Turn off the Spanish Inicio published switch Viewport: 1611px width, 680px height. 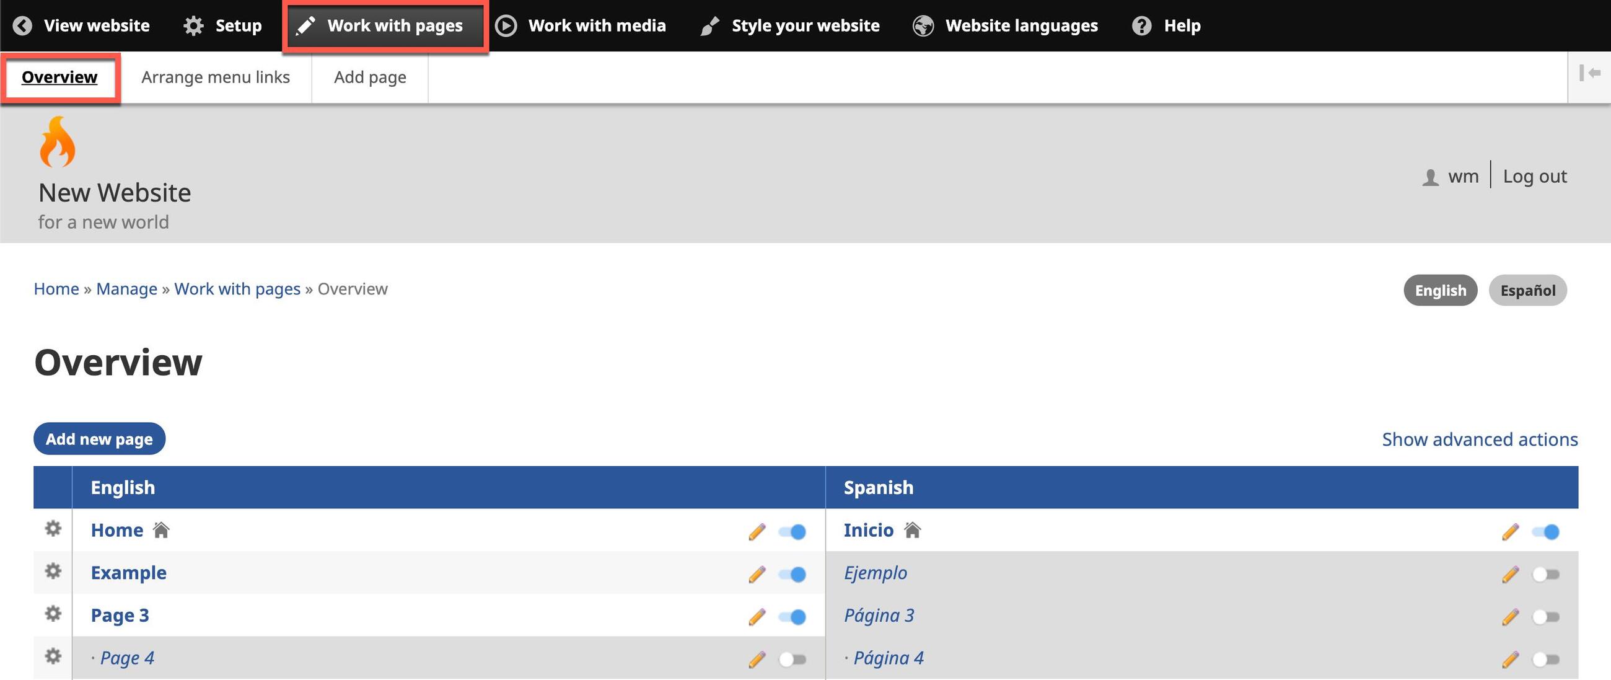click(x=1545, y=532)
